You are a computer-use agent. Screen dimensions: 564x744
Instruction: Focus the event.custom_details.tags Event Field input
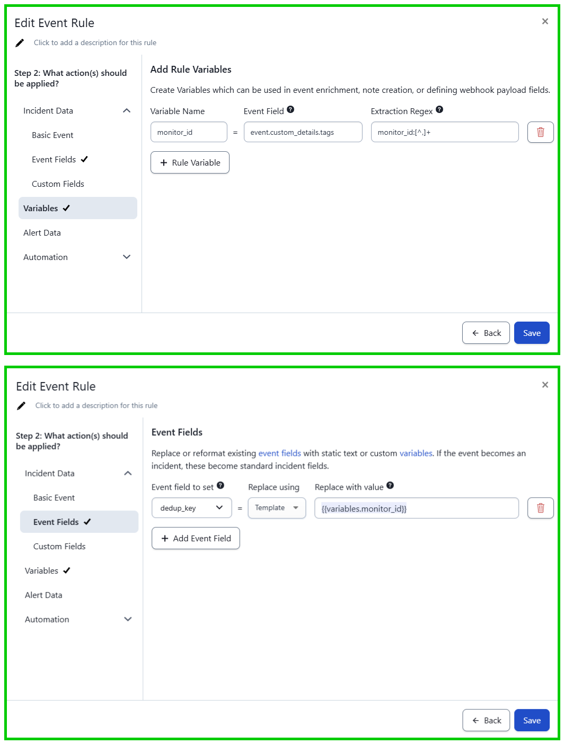(x=303, y=132)
